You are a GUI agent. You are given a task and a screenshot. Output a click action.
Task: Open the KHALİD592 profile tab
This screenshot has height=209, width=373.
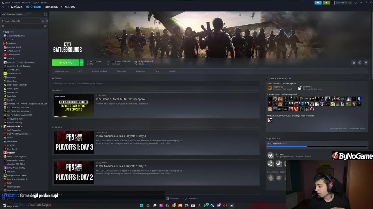click(x=68, y=7)
